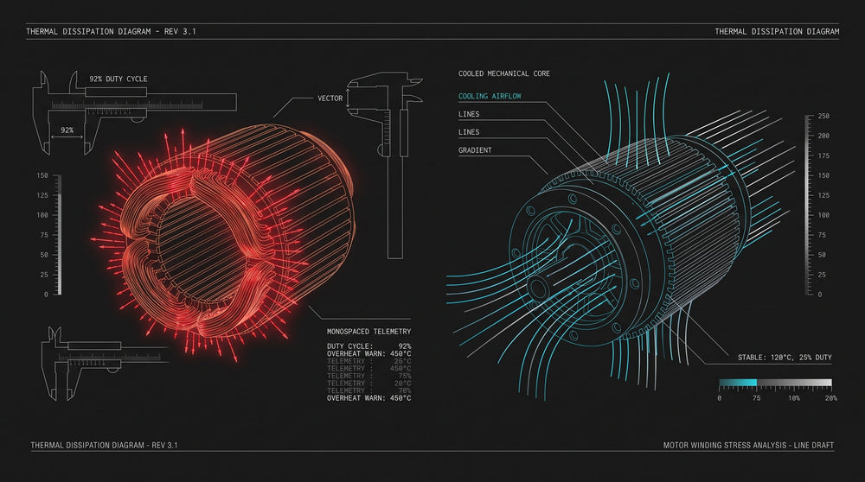Select the dimmed TELEMETRY row reading 20°C
Viewport: 865px width, 482px height.
369,383
